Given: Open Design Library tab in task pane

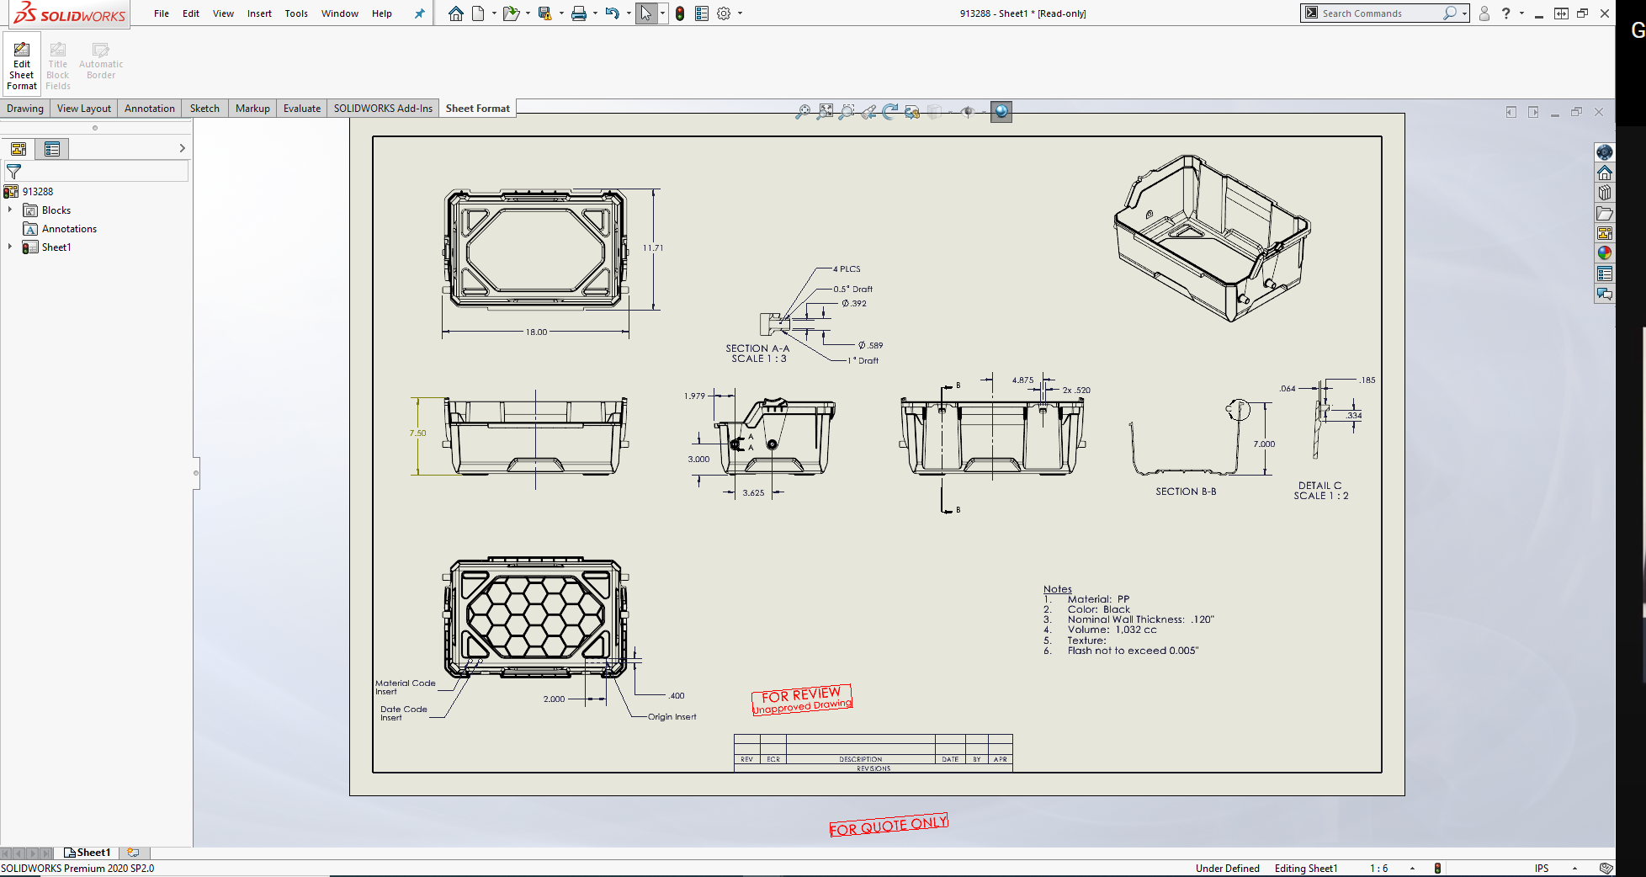Looking at the screenshot, I should point(1605,193).
